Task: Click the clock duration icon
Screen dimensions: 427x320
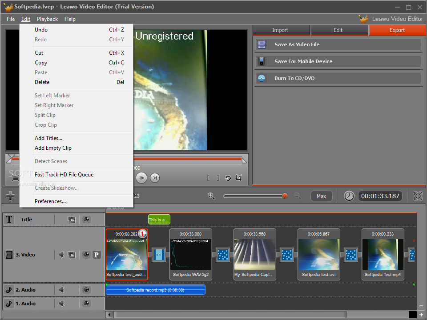Action: tap(349, 196)
